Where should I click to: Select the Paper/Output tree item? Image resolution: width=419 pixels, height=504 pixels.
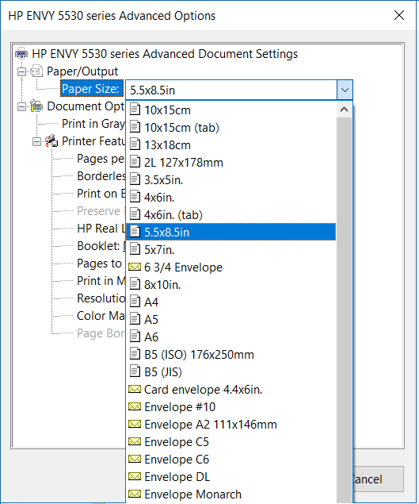[82, 71]
